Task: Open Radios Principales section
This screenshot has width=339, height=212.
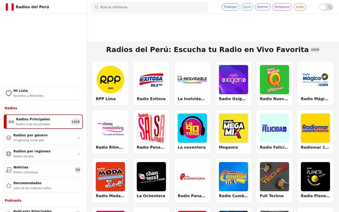Action: (43, 122)
